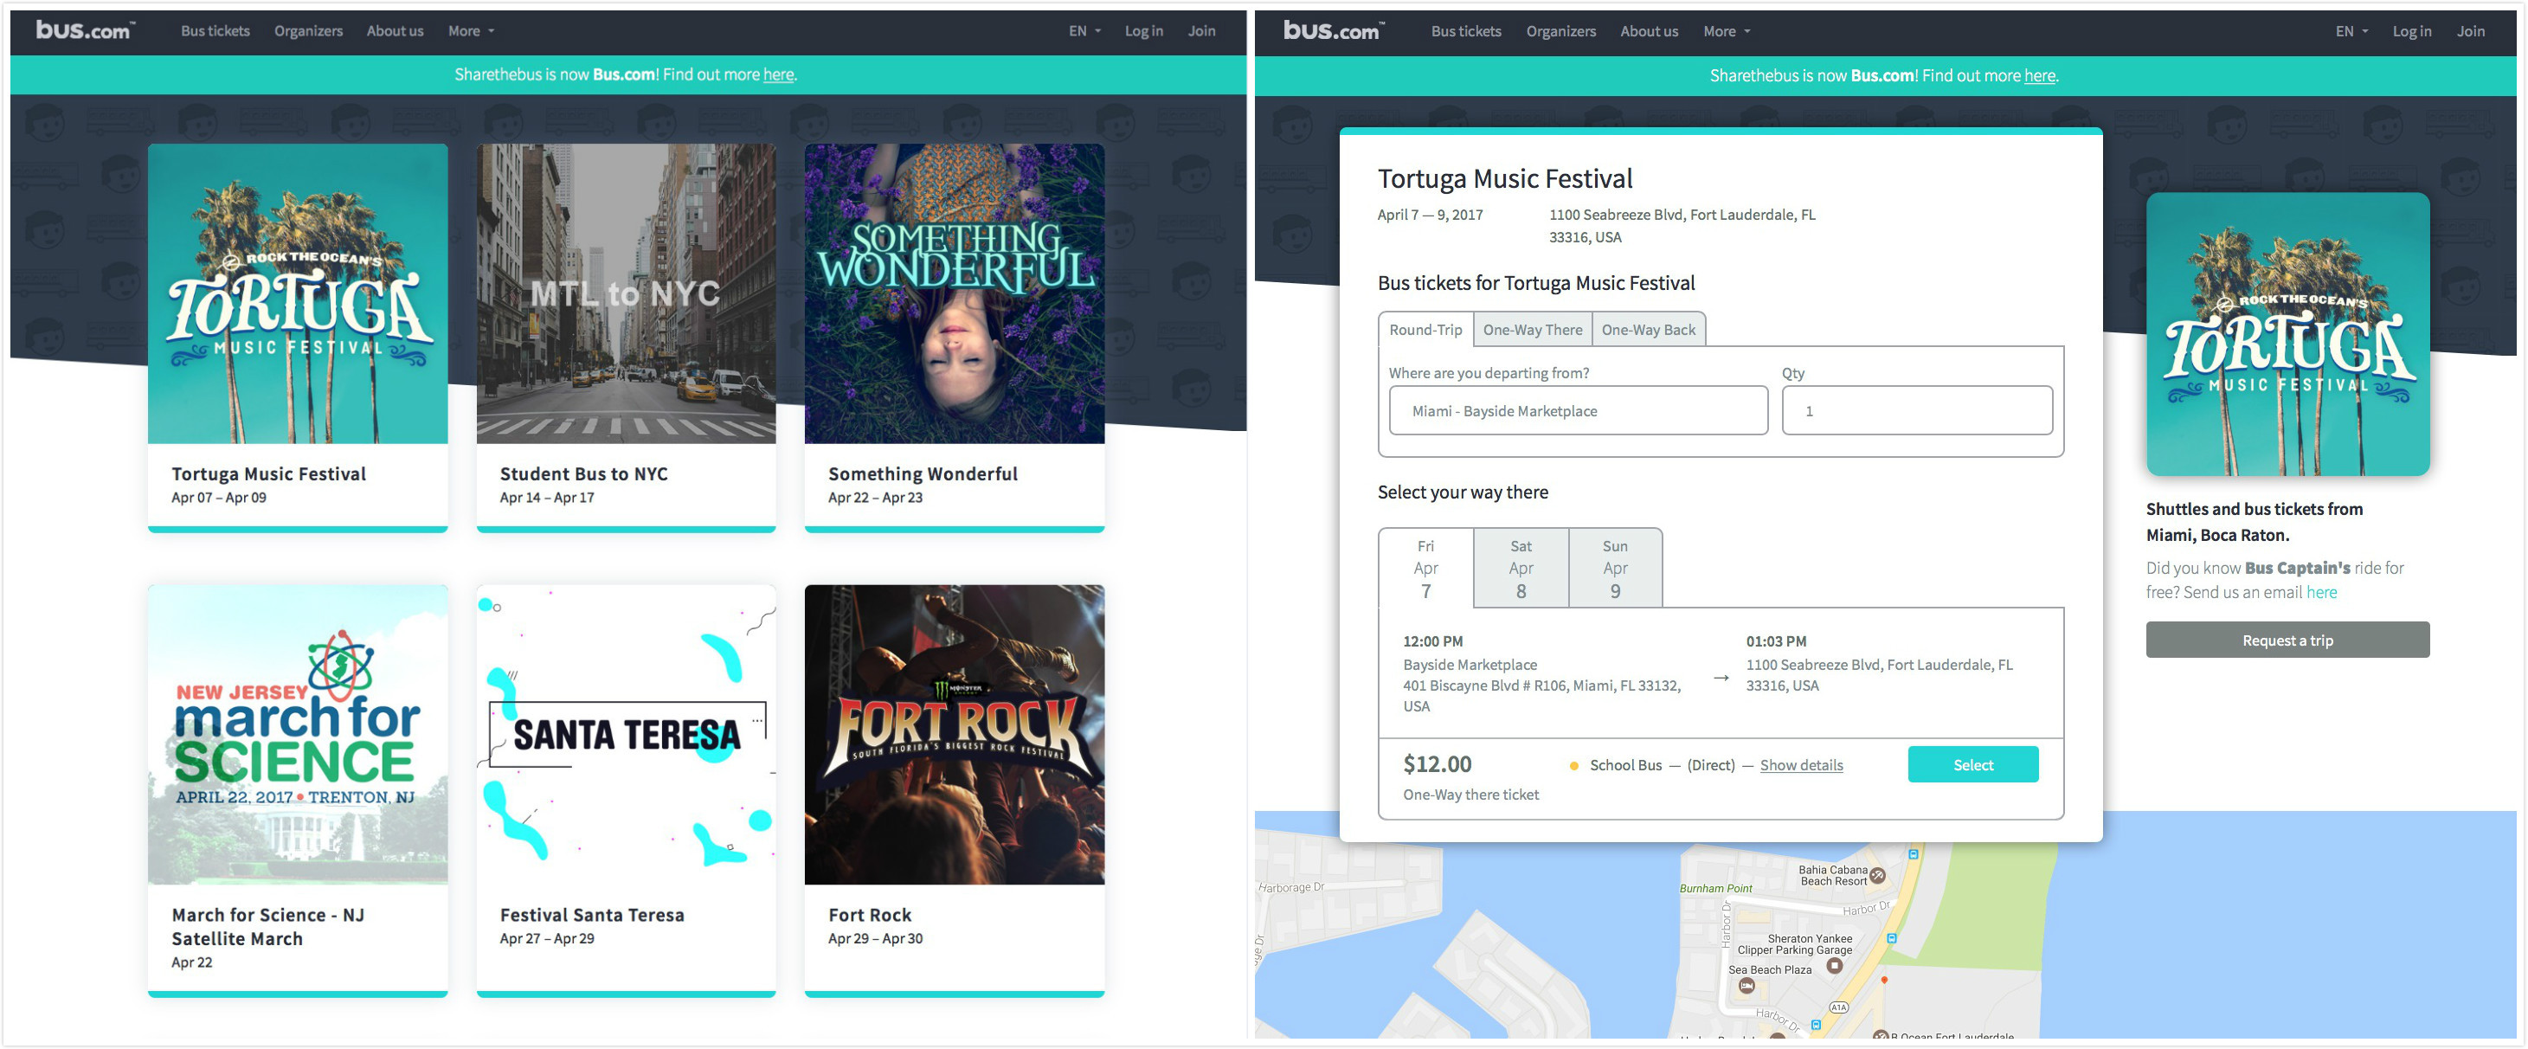Open Organizers link in right page
Viewport: 2528px width, 1049px height.
click(x=1560, y=31)
